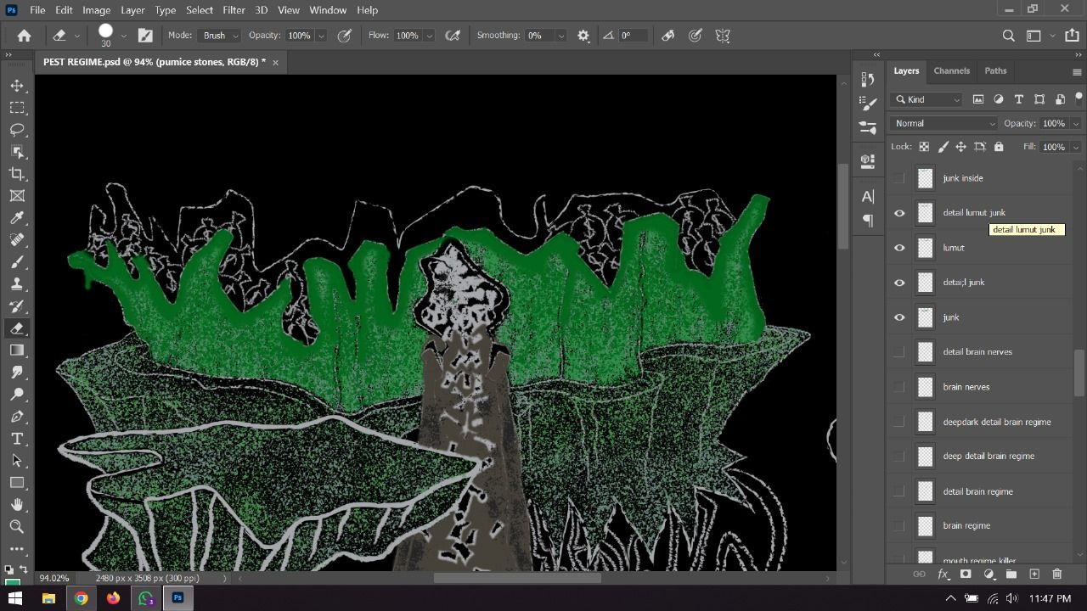Select the Crop tool
1087x611 pixels.
16,174
